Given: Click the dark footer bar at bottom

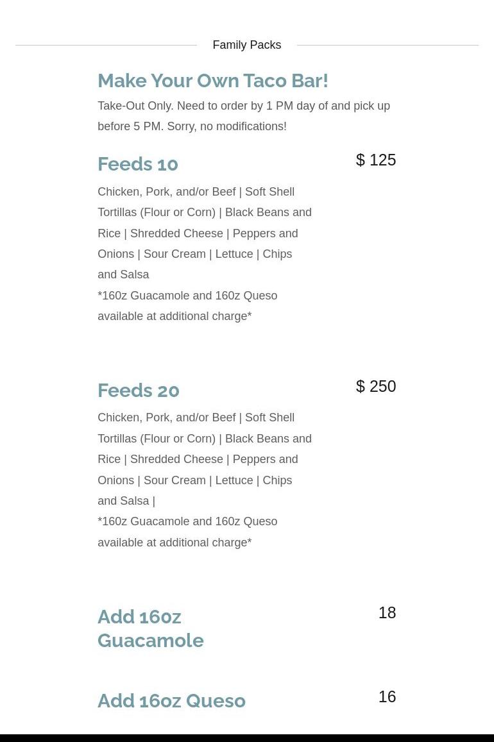Looking at the screenshot, I should (246, 738).
